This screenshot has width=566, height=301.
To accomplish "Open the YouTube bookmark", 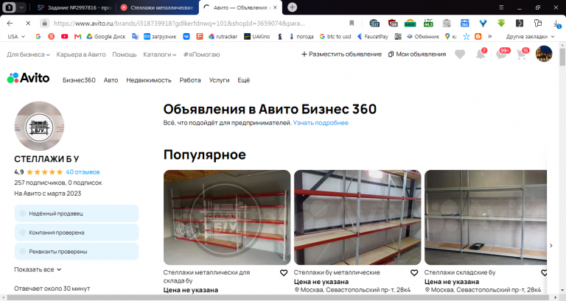I will point(64,36).
